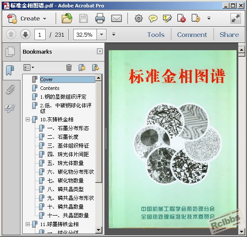247x237 pixels.
Task: Collapse the Bookmarks navigation pane
Action: 100,52
